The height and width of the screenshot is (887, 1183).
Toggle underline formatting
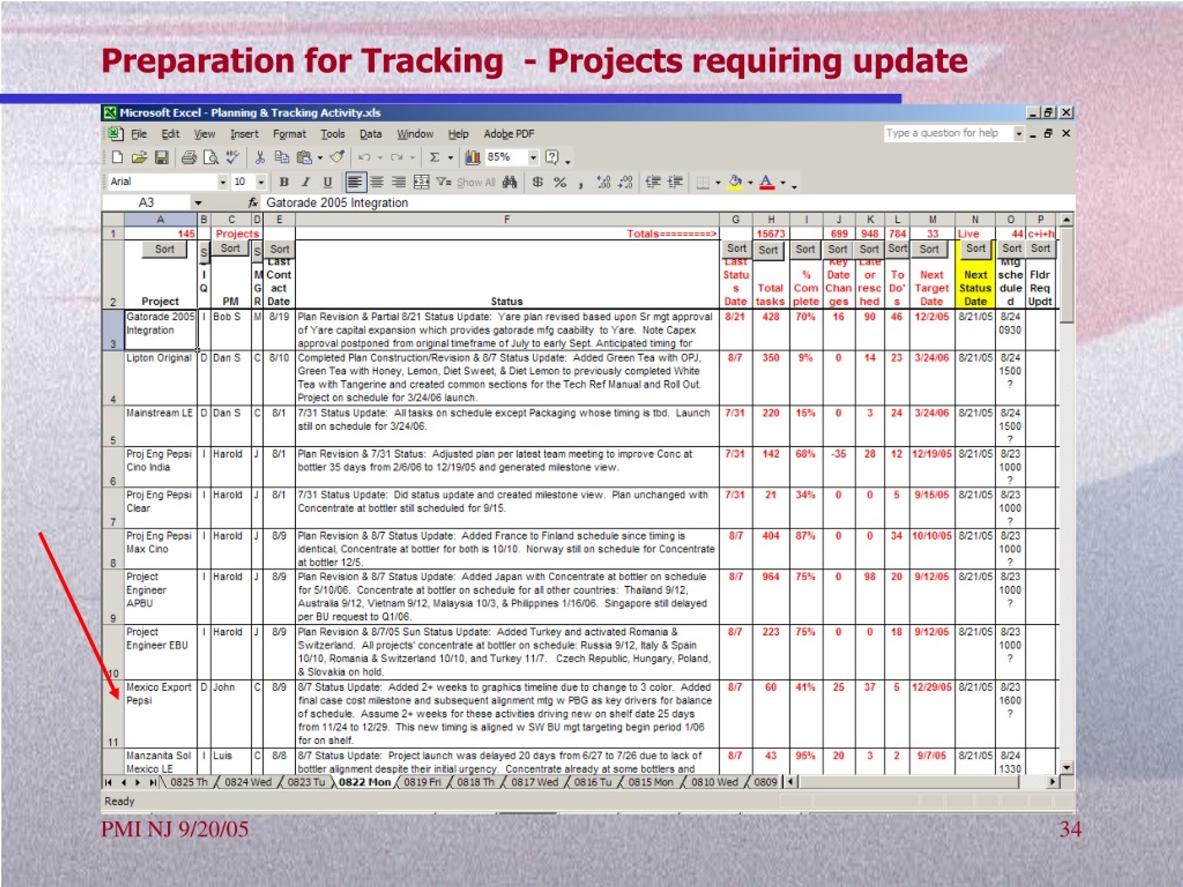coord(327,182)
